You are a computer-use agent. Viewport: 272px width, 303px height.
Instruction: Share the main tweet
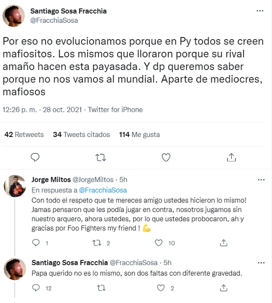pos(231,157)
